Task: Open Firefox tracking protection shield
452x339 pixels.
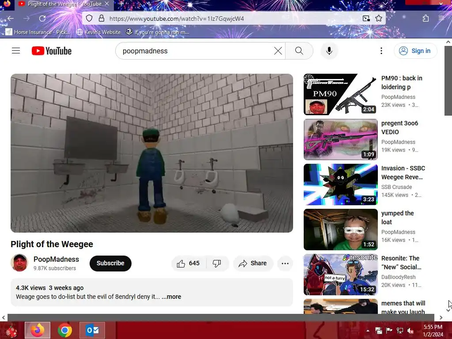Action: point(89,19)
